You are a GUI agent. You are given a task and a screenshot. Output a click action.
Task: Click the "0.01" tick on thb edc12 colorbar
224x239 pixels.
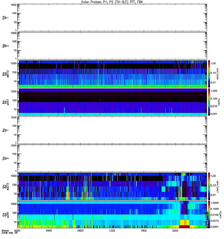click(213, 82)
